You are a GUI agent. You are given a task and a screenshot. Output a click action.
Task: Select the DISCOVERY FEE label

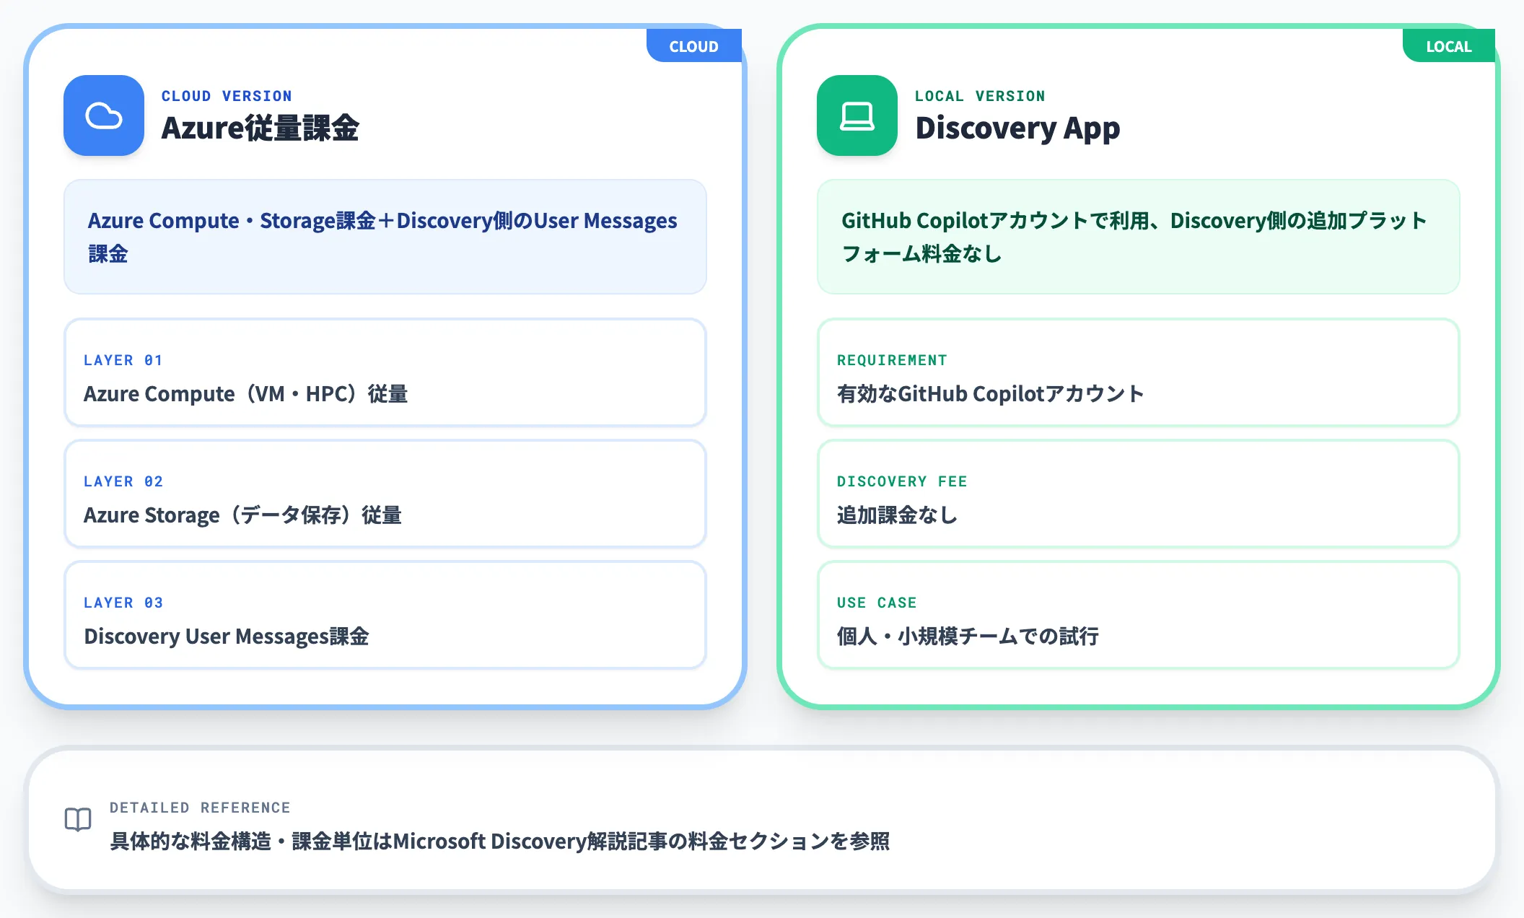(902, 481)
